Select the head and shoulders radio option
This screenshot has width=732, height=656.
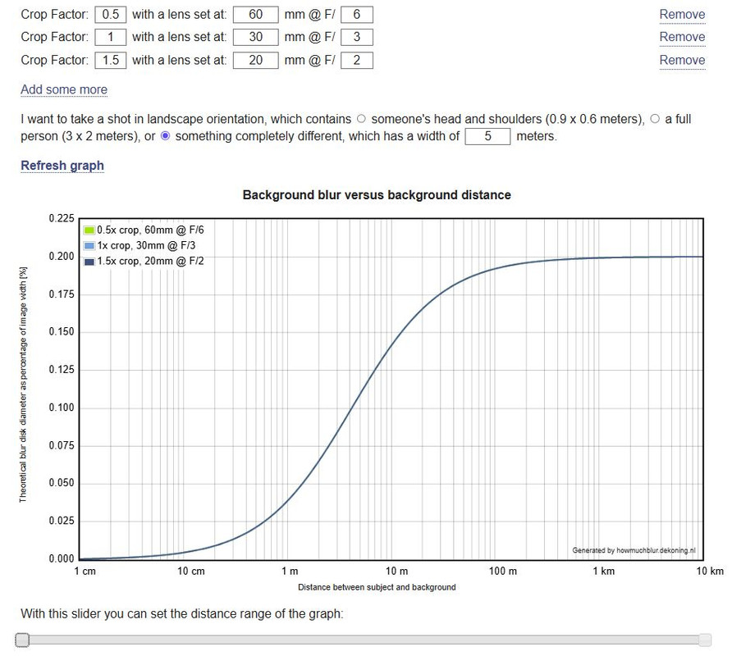coord(361,119)
